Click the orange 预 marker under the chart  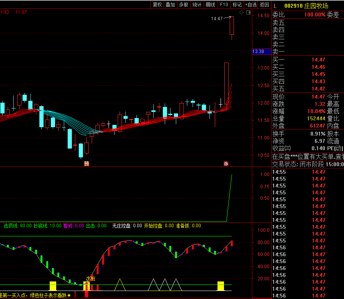[87, 163]
